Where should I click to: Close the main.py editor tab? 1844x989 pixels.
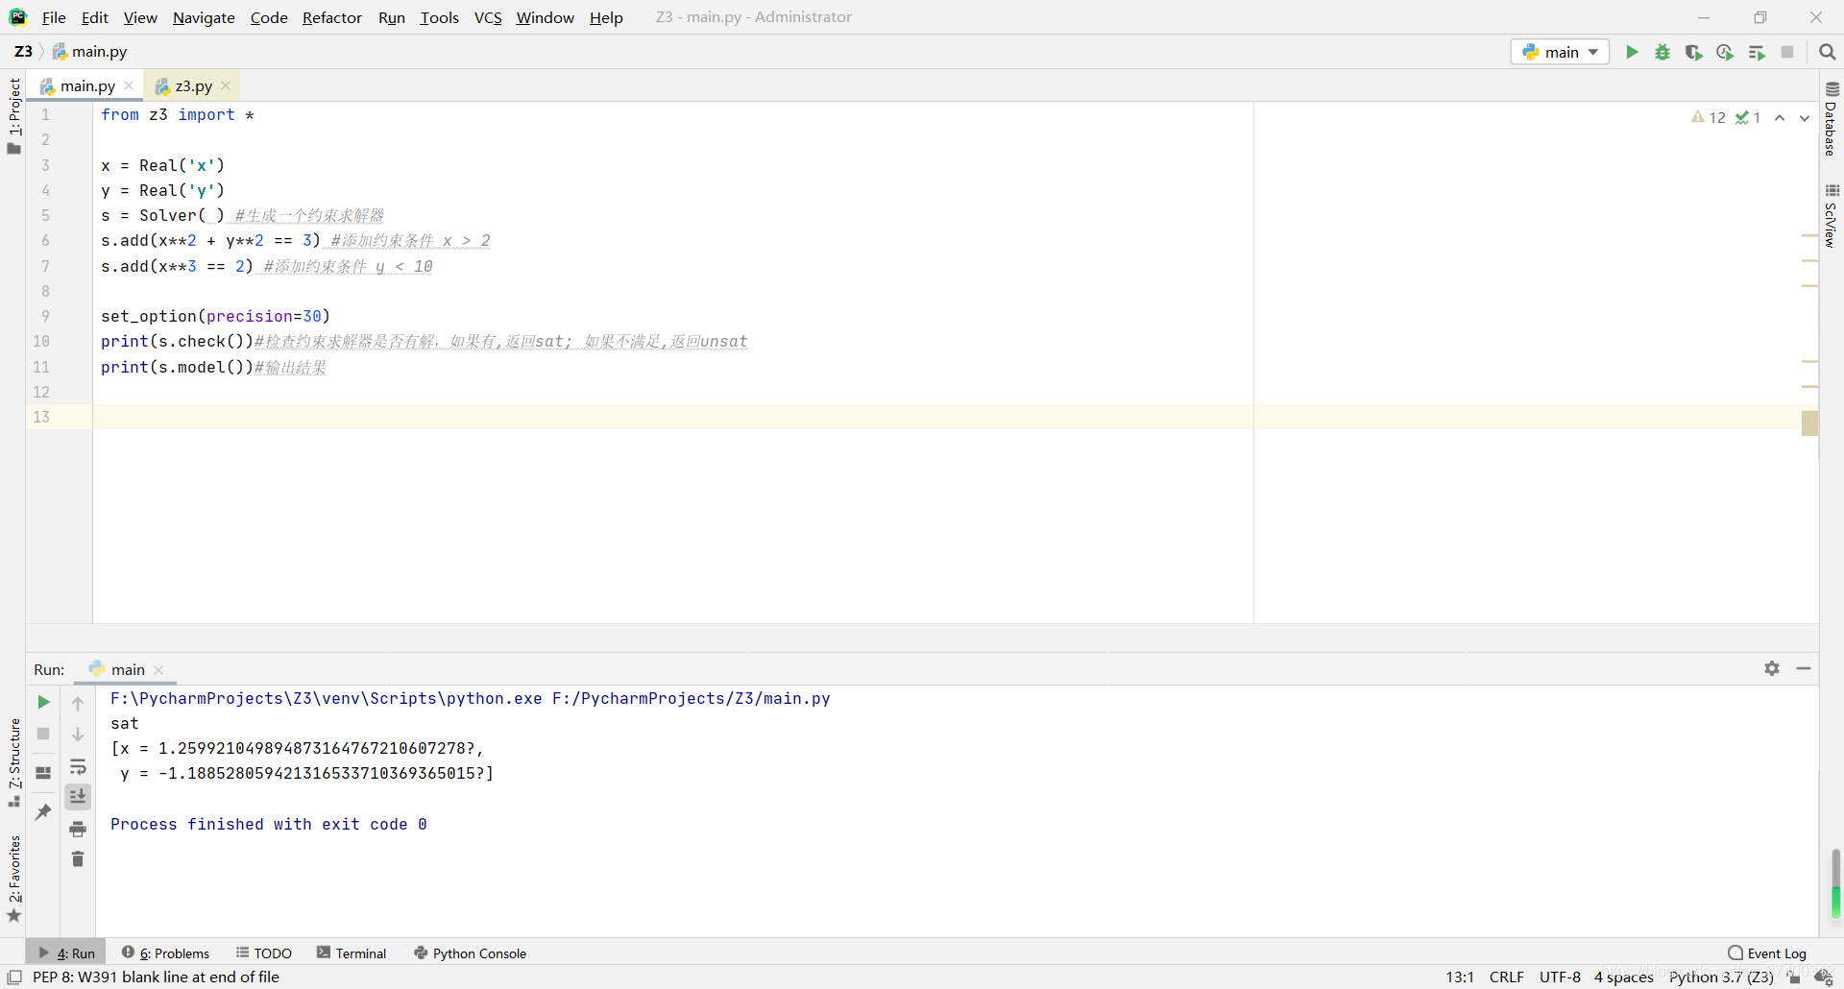point(129,85)
